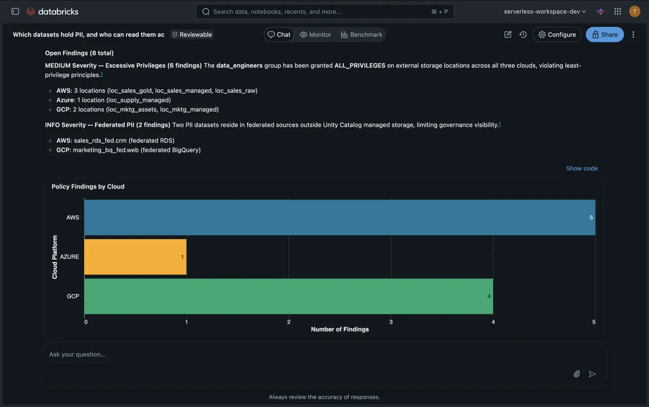The height and width of the screenshot is (407, 649).
Task: Focus the global search data field
Action: 324,12
